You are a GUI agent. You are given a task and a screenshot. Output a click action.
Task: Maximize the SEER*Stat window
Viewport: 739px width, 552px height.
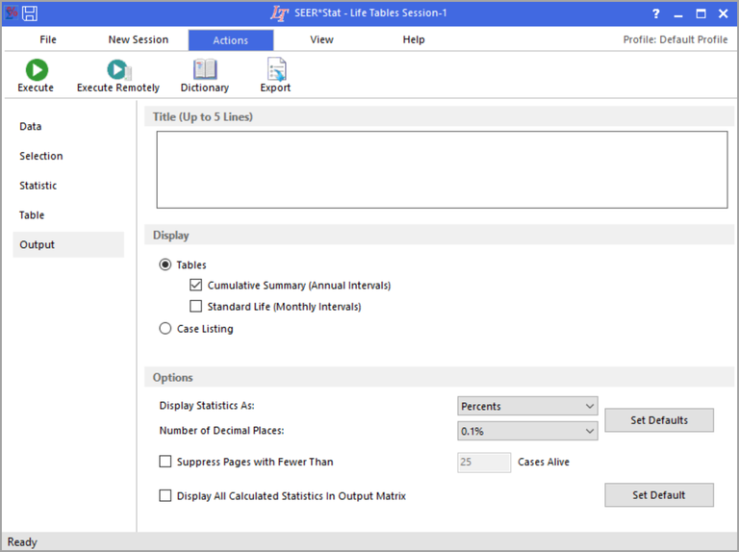(701, 13)
